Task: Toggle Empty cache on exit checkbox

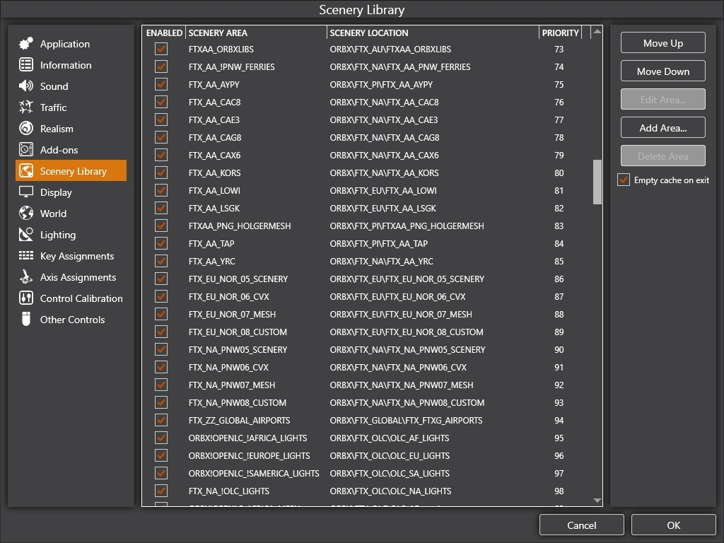Action: point(624,180)
